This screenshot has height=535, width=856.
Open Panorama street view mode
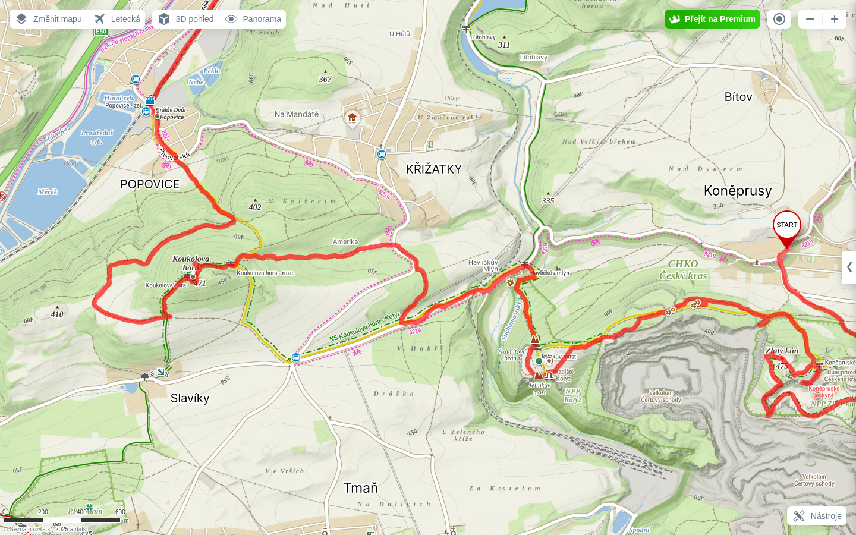coord(253,19)
